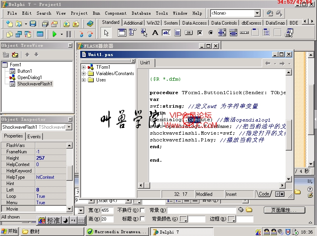
Task: Click the Pause toolbar button
Action: (x=69, y=34)
